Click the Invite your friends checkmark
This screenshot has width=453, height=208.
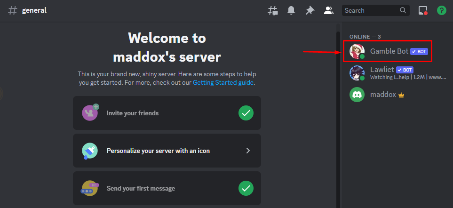click(246, 113)
